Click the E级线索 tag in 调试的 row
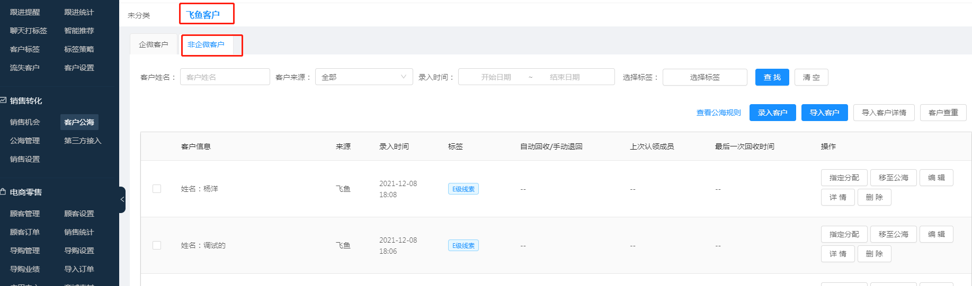972x286 pixels. pyautogui.click(x=463, y=245)
